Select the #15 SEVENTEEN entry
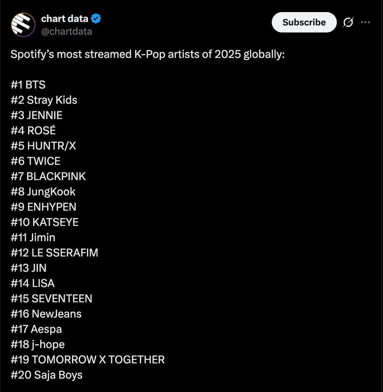 click(x=51, y=298)
